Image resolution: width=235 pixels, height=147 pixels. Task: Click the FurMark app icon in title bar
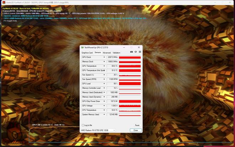4,2
